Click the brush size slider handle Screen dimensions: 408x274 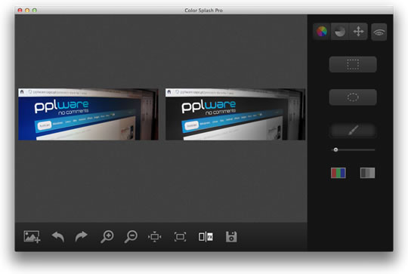click(335, 149)
